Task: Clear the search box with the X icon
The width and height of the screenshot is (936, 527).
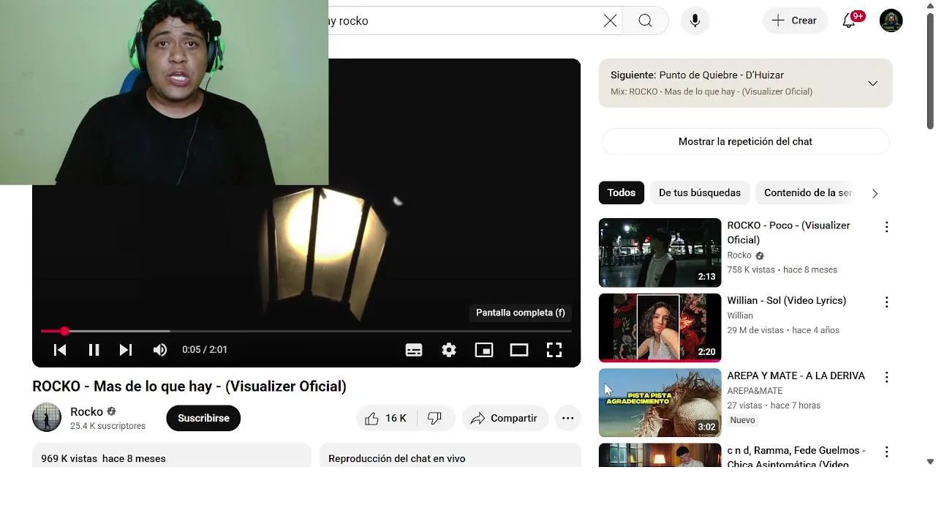Action: (610, 20)
